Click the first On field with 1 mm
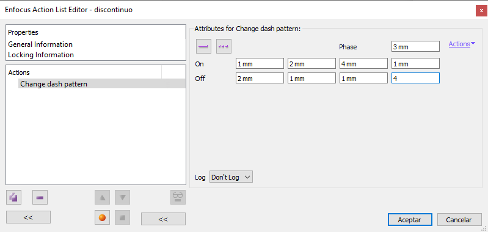This screenshot has height=232, width=488. [260, 63]
